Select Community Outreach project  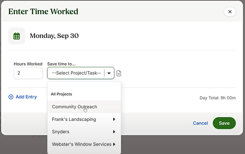pos(84,107)
